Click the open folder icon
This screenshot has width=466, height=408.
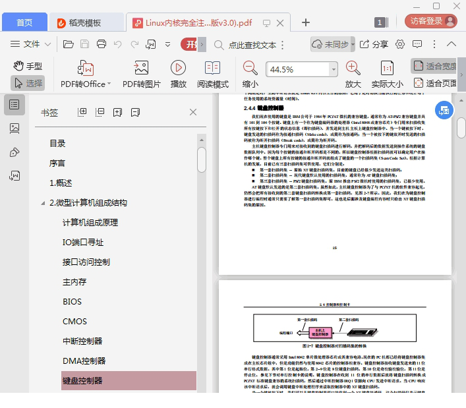coord(68,44)
